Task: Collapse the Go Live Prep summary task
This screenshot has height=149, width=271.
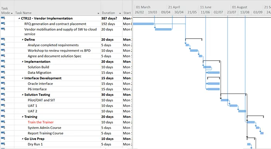Action: (x=22, y=139)
